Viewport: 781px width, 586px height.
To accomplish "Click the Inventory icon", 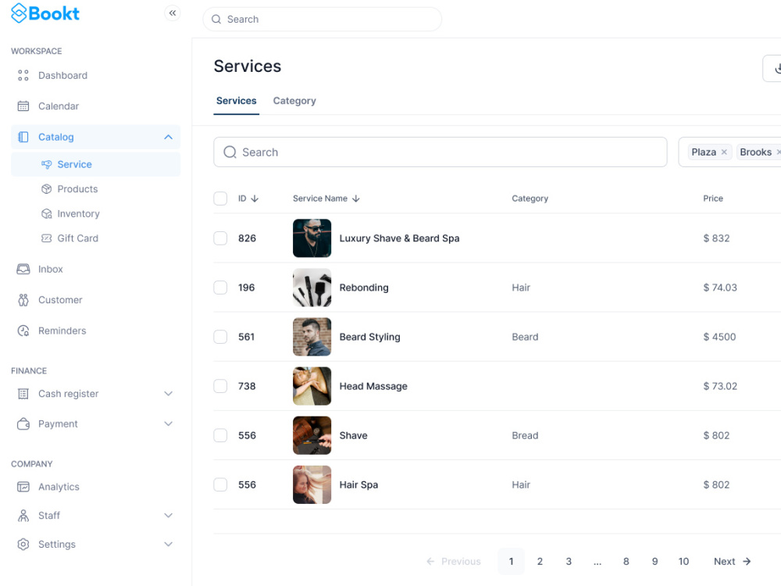I will click(x=46, y=214).
